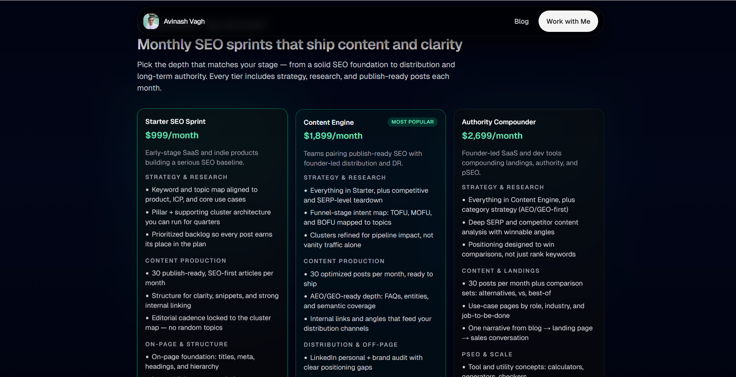Open the Blog page from navbar

[521, 21]
